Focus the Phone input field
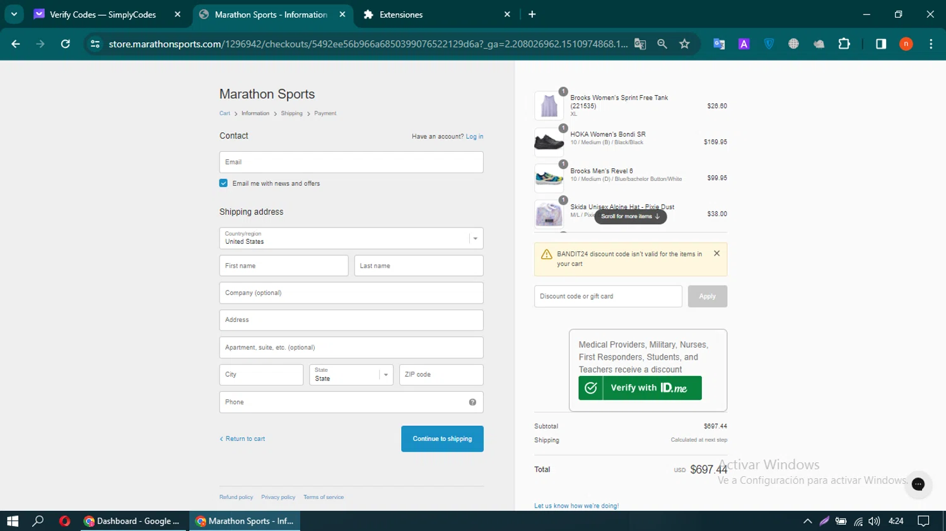Viewport: 946px width, 531px height. coord(351,403)
